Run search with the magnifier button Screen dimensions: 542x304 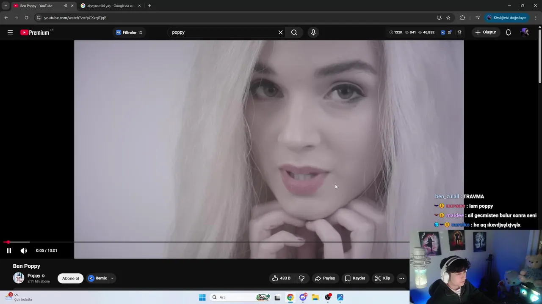click(294, 33)
